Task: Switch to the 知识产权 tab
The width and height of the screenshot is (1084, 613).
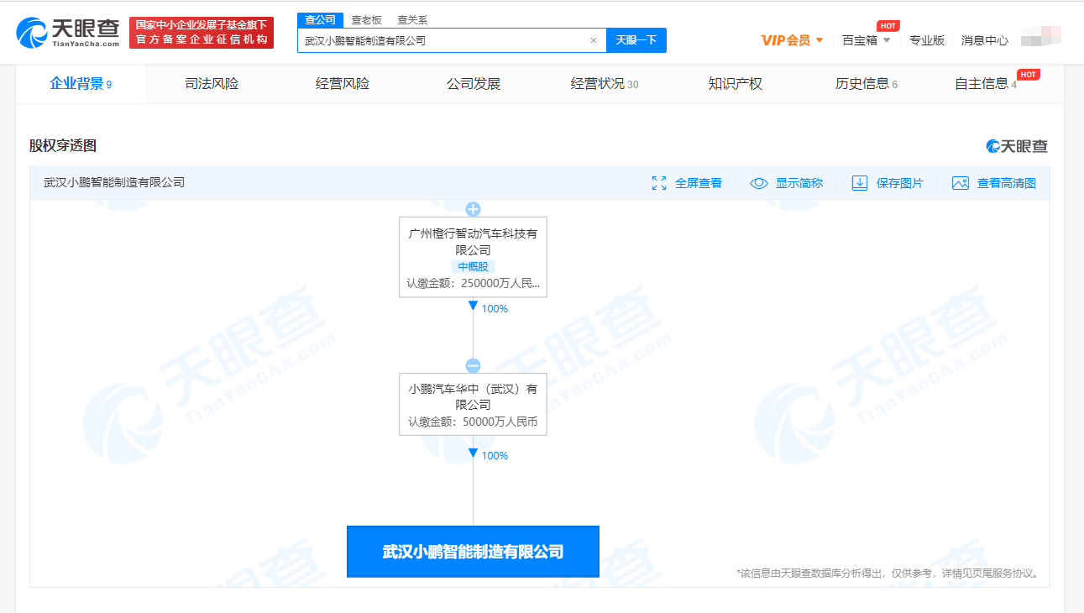Action: (735, 84)
